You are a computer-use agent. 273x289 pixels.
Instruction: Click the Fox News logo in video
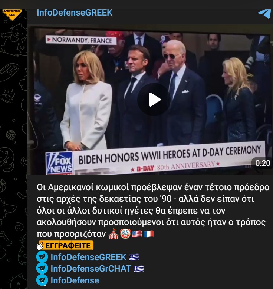[59, 163]
